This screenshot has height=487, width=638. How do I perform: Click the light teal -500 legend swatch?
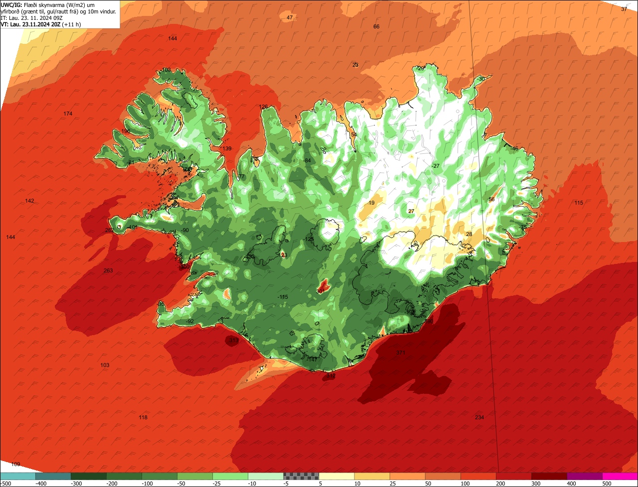18,476
